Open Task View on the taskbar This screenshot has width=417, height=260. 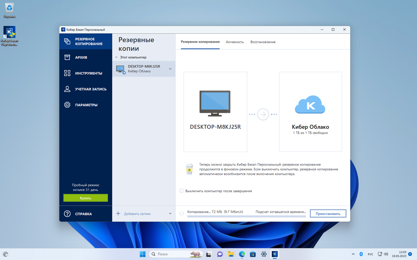209,254
